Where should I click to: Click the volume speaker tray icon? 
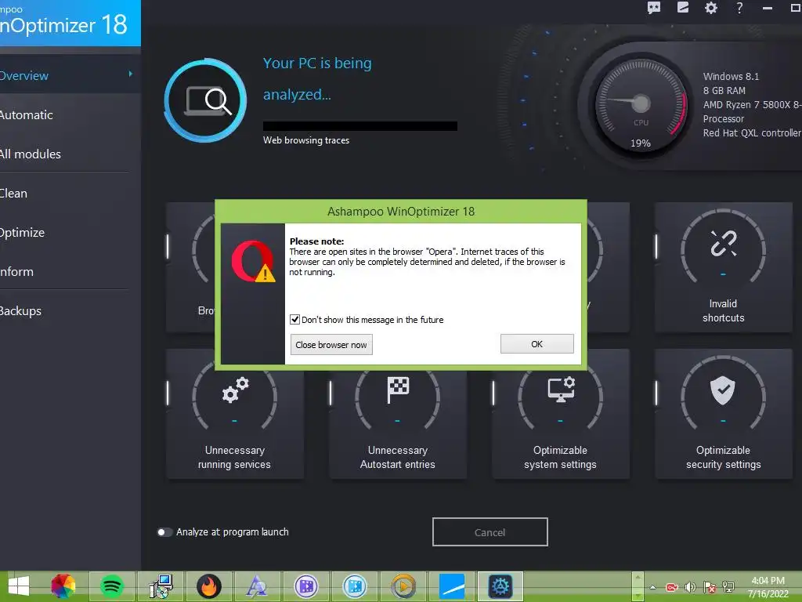click(691, 587)
